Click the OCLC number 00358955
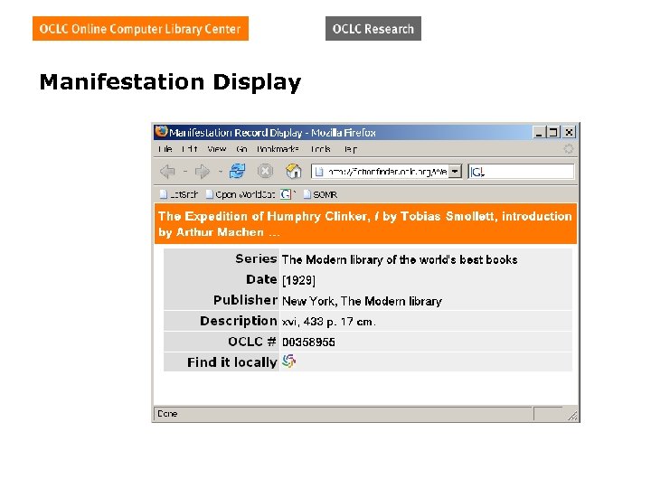 tap(308, 342)
